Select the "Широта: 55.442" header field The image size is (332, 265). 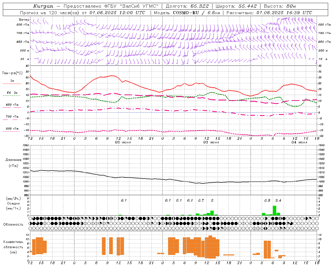click(x=236, y=6)
